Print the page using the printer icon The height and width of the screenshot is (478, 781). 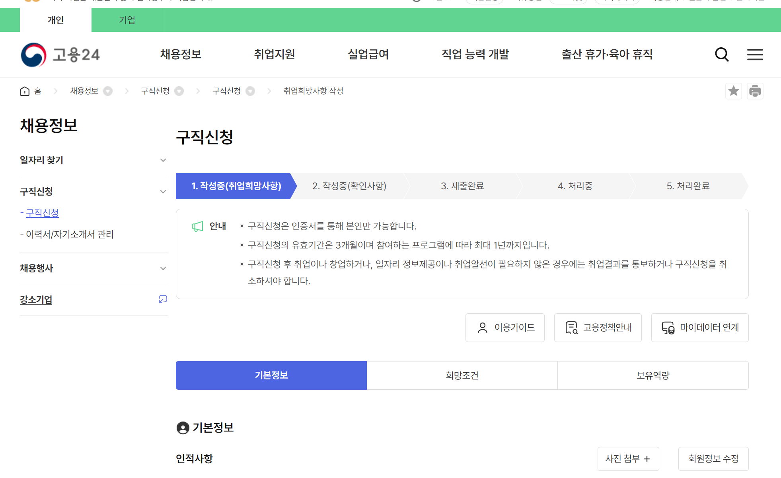coord(756,91)
